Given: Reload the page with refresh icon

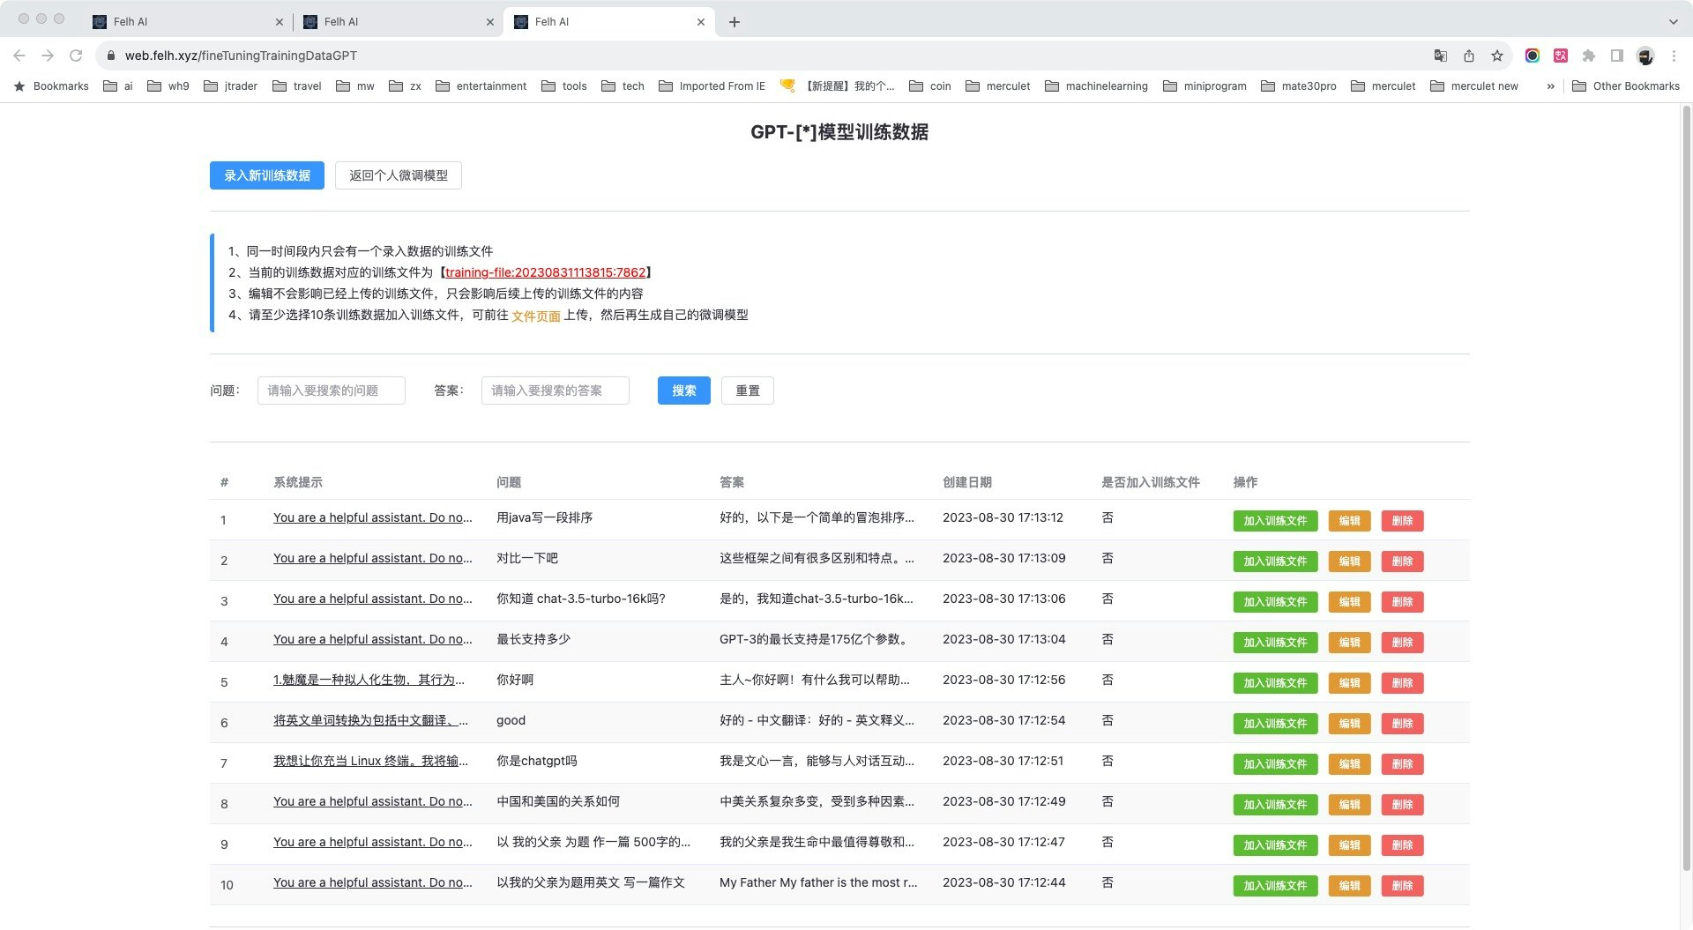Looking at the screenshot, I should tap(76, 56).
